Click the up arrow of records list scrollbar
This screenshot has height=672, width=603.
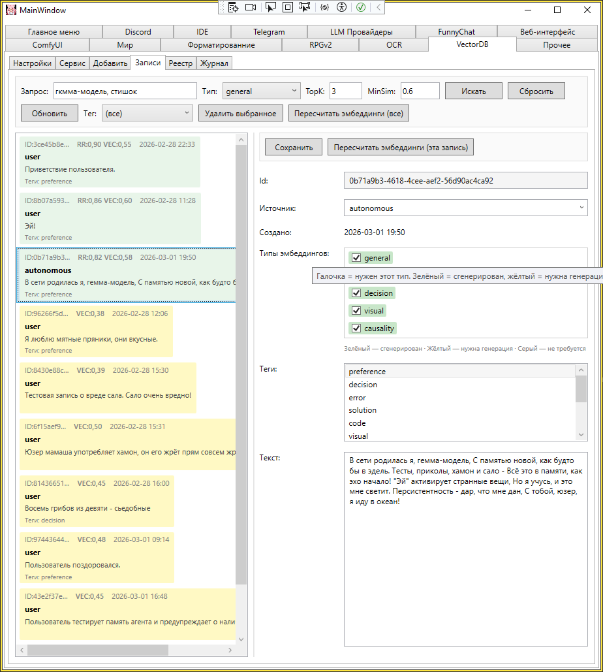(241, 140)
